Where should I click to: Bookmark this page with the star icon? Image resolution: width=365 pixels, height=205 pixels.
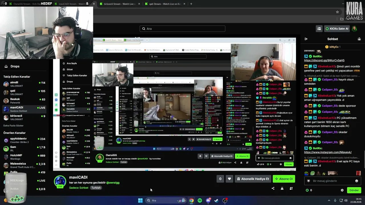(337, 12)
